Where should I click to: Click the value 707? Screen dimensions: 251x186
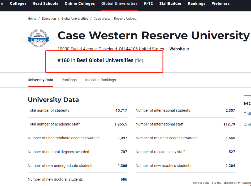tap(124, 152)
